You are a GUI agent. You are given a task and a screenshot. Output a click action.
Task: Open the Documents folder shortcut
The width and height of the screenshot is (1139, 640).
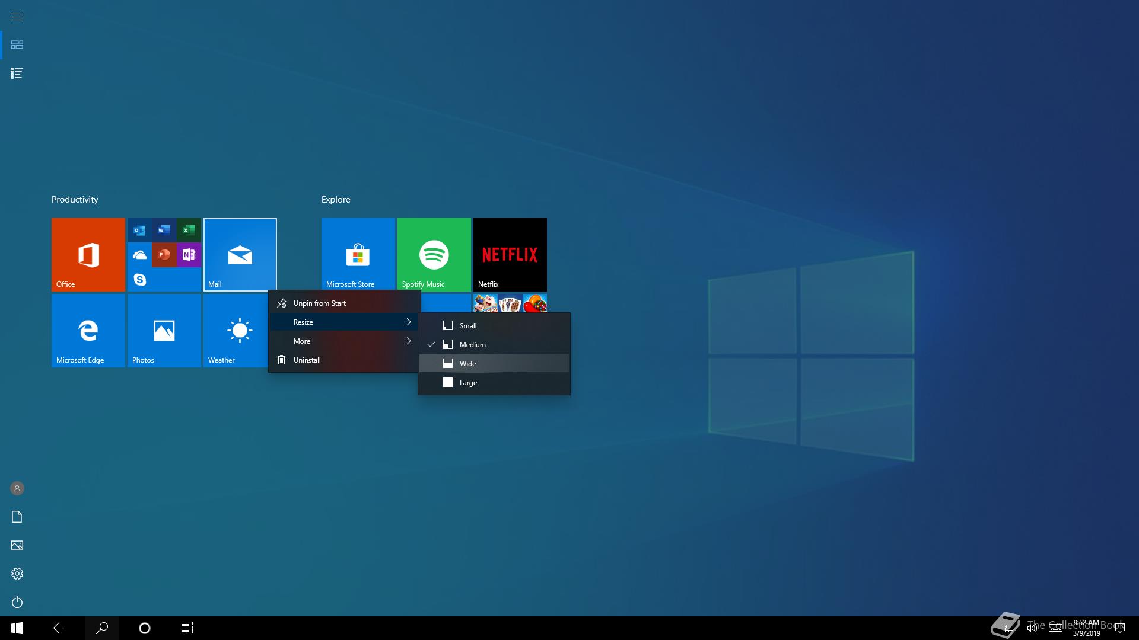[x=17, y=517]
